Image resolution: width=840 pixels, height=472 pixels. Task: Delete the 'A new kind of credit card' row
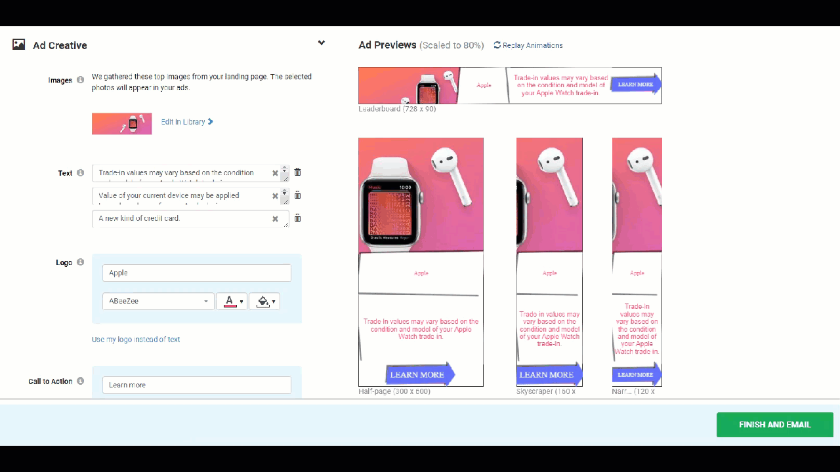[297, 218]
